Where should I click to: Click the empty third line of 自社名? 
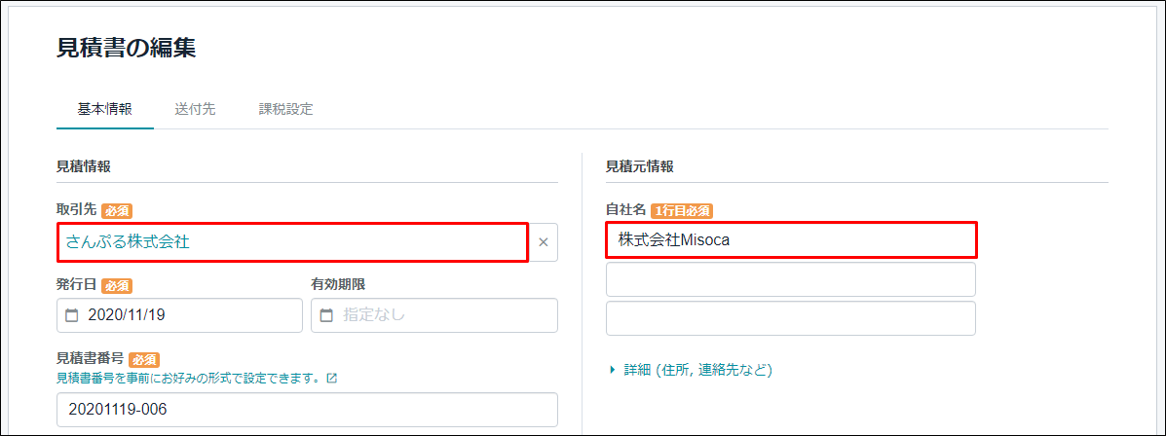[x=790, y=318]
